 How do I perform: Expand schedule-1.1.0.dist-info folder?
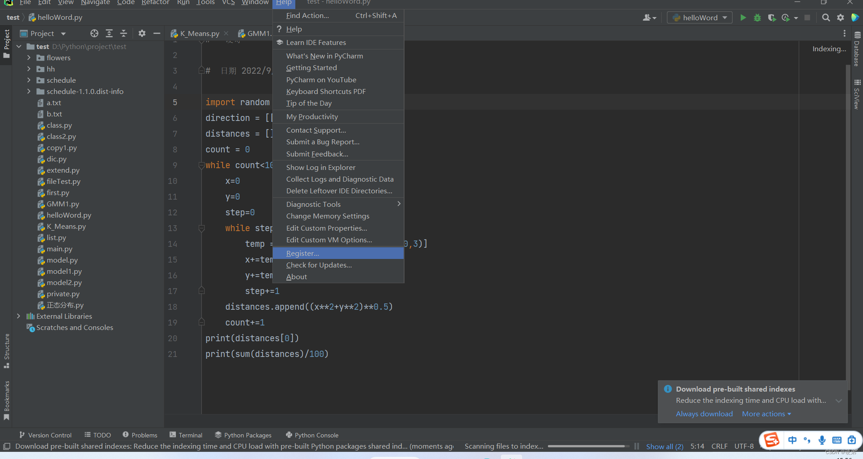(x=29, y=91)
